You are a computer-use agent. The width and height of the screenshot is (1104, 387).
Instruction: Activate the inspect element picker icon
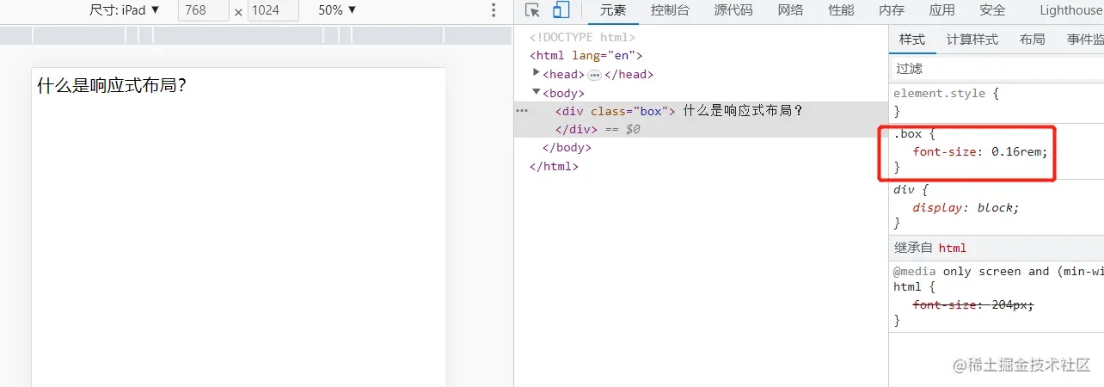click(532, 10)
